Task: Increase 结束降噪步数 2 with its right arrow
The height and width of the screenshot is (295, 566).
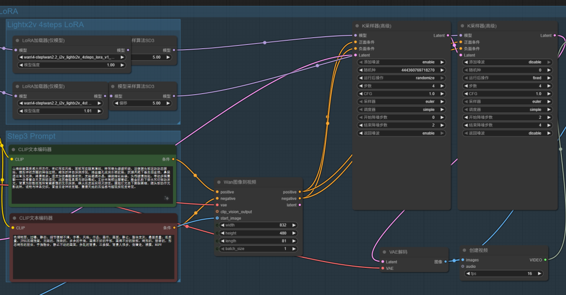Action: [x=442, y=126]
